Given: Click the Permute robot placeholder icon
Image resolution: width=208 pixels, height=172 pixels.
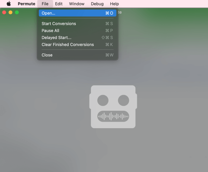Looking at the screenshot, I should point(113,107).
